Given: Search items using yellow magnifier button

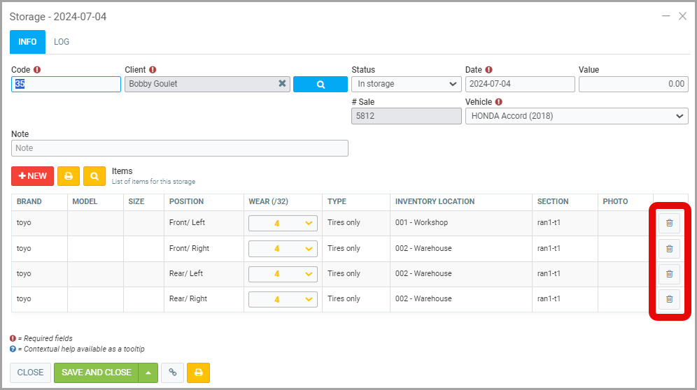Looking at the screenshot, I should (x=94, y=176).
